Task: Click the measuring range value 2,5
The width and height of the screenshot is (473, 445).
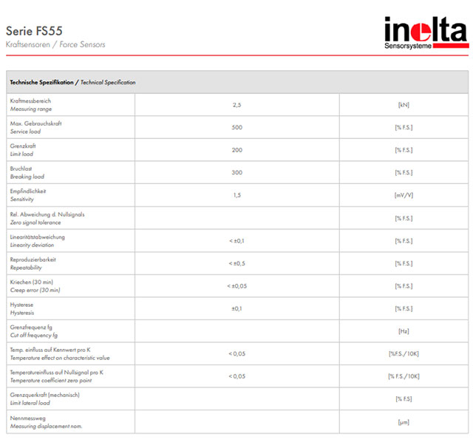Action: coord(236,105)
